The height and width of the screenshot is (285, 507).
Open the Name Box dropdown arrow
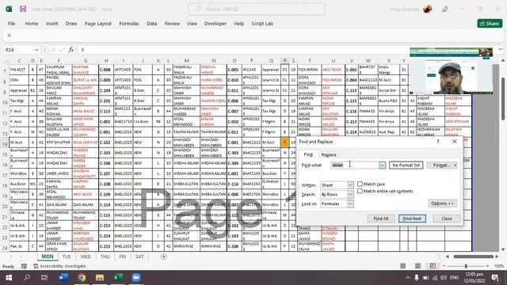pyautogui.click(x=36, y=50)
